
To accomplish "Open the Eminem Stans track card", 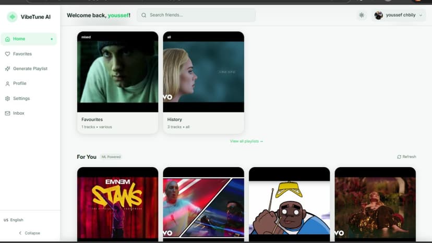I will 117,204.
